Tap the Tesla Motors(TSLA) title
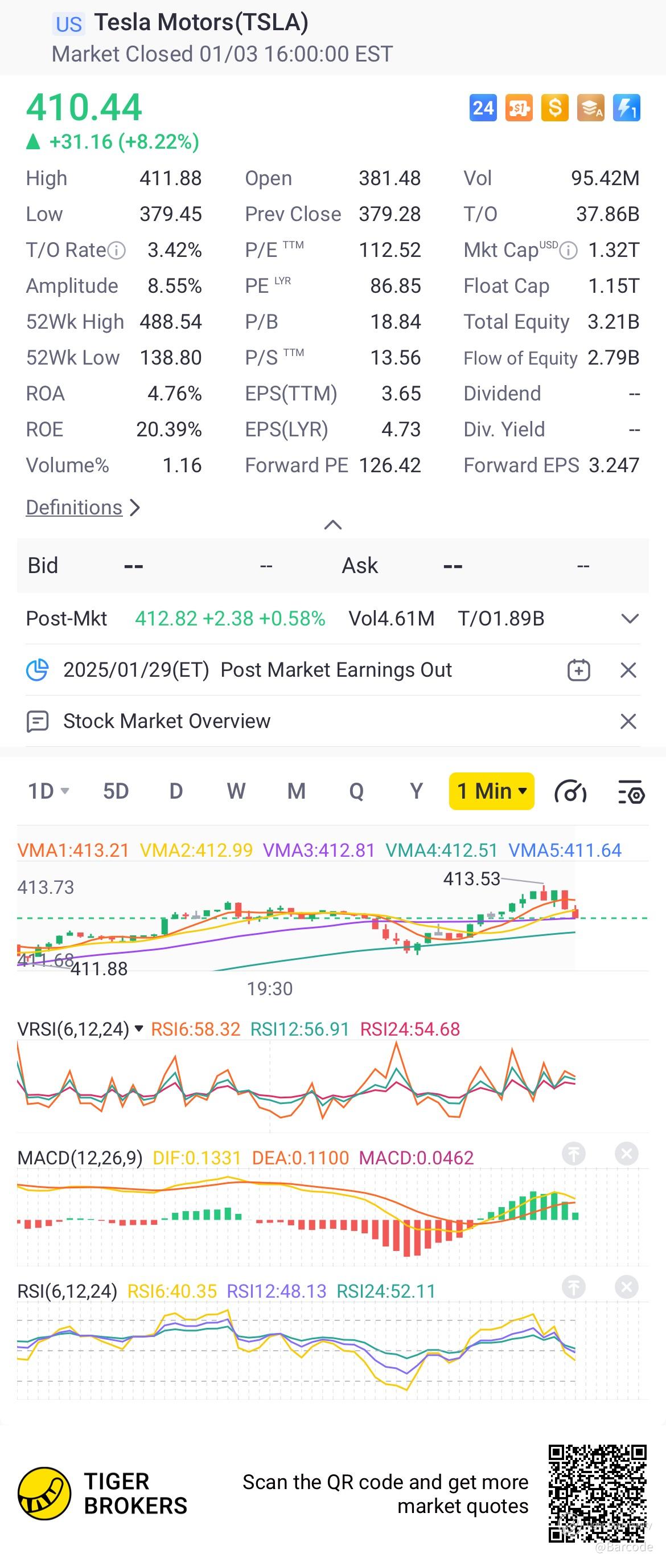The width and height of the screenshot is (666, 1562). tap(201, 22)
